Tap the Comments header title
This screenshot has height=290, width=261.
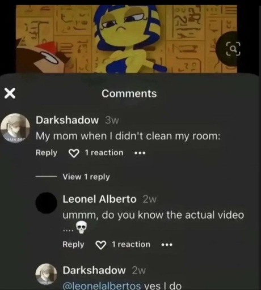point(129,93)
